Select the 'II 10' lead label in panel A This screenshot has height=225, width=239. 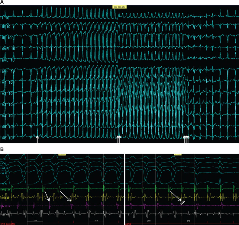6,27
